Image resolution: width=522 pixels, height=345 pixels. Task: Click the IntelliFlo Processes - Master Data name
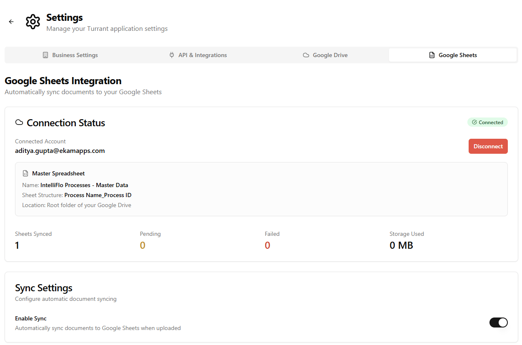pos(84,185)
